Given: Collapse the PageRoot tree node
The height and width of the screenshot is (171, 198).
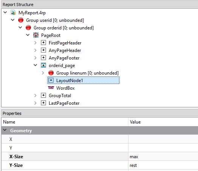Looking at the screenshot, I should click(28, 35).
